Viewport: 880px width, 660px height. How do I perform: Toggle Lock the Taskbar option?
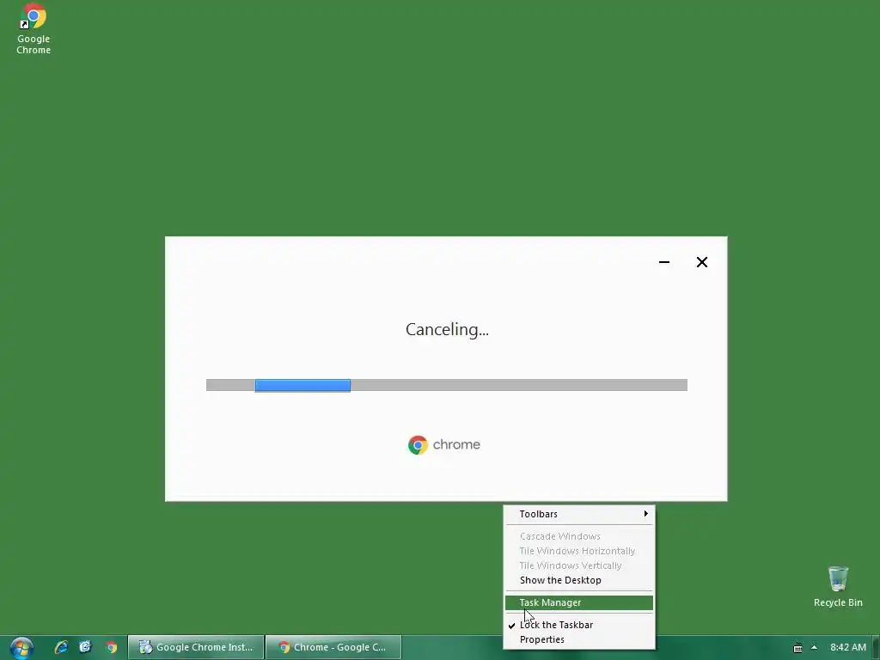tap(579, 626)
